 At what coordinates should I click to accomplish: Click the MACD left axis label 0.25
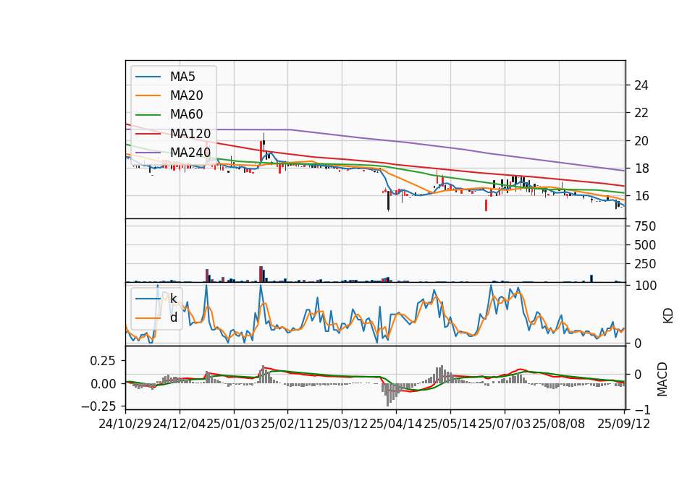click(x=104, y=361)
